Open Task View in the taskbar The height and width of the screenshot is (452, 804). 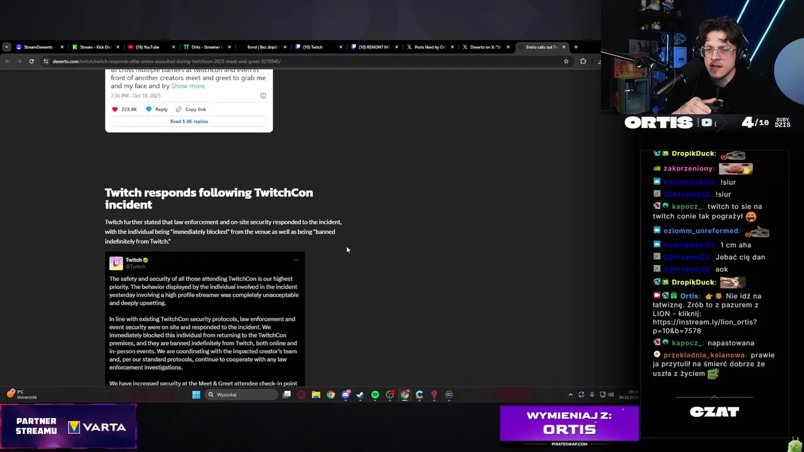point(286,395)
